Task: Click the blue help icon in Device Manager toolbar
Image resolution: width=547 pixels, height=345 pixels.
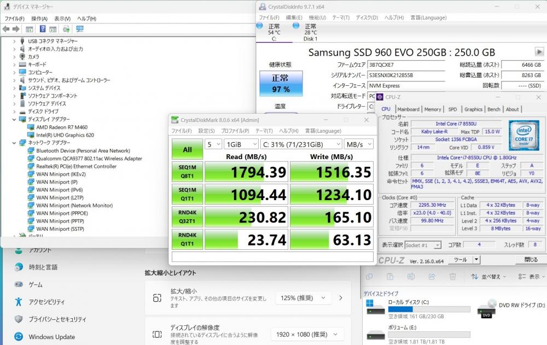Action: tap(42, 29)
